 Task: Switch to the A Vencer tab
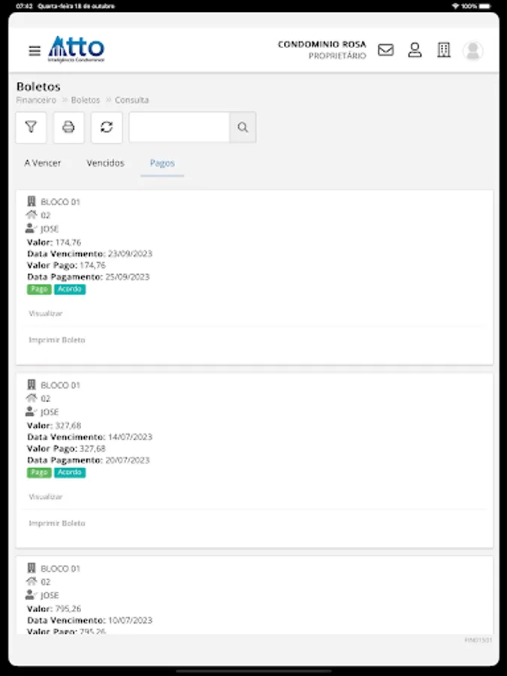click(42, 162)
